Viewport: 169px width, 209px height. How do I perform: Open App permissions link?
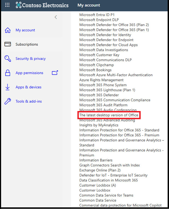click(x=29, y=73)
